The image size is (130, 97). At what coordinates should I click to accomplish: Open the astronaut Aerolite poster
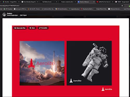89,63
